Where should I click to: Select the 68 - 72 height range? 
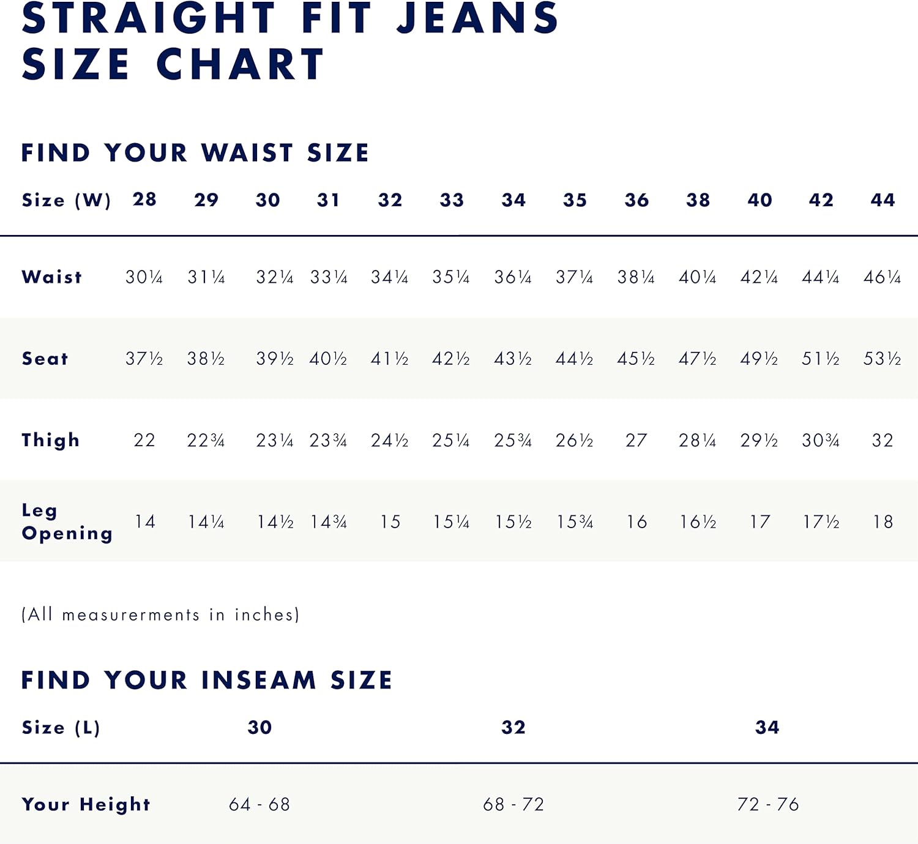click(513, 804)
